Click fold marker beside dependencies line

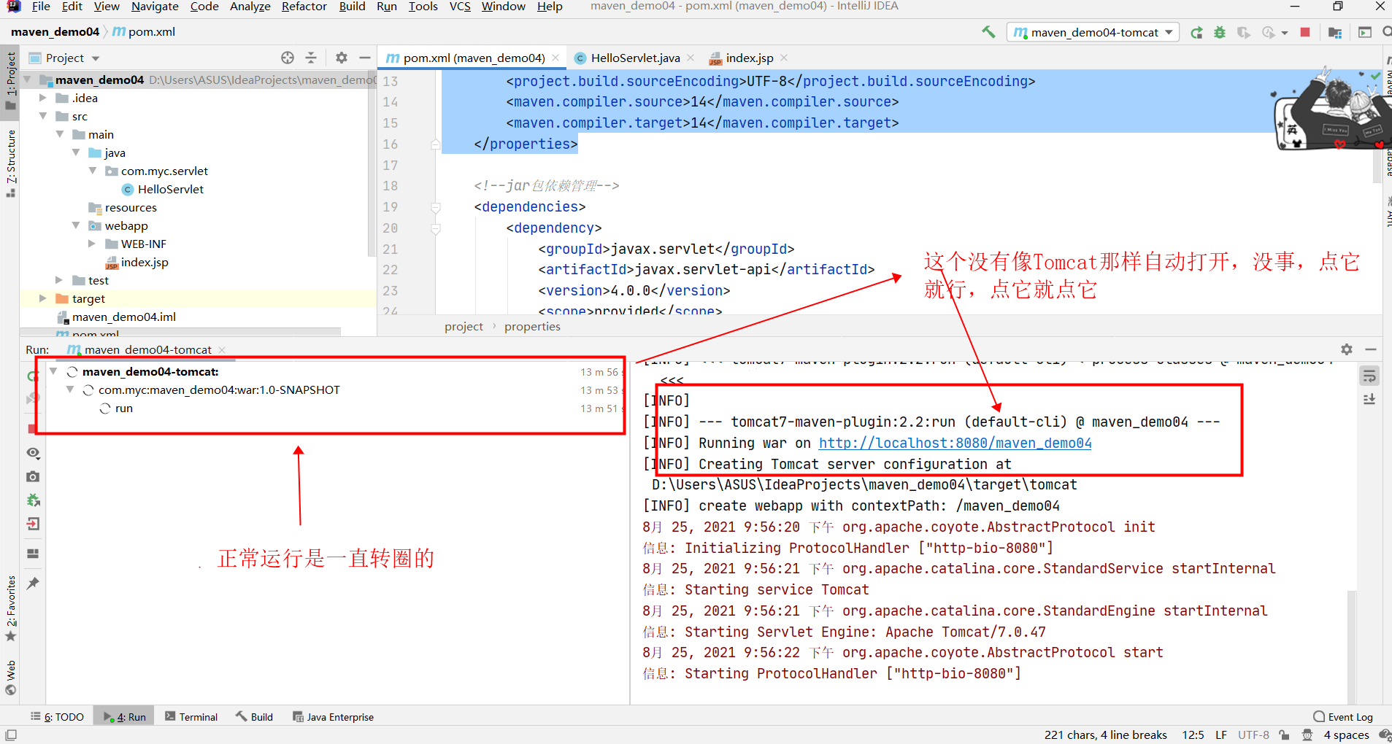[436, 207]
